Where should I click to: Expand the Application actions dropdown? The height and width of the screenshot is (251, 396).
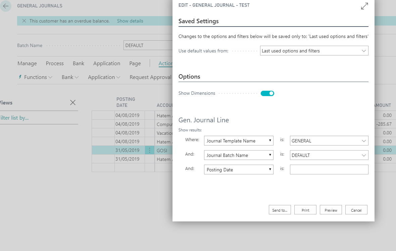tap(104, 77)
